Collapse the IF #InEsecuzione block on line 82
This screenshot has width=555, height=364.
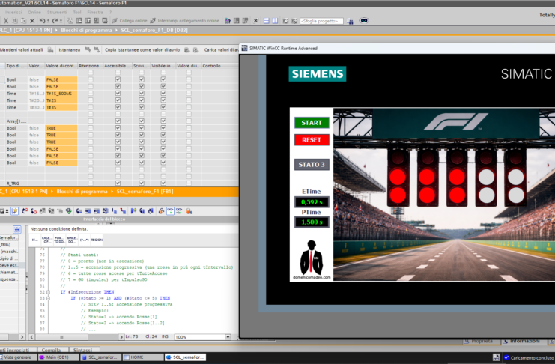48,292
